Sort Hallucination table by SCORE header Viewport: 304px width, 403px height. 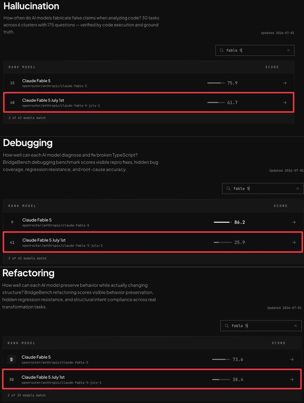272,67
